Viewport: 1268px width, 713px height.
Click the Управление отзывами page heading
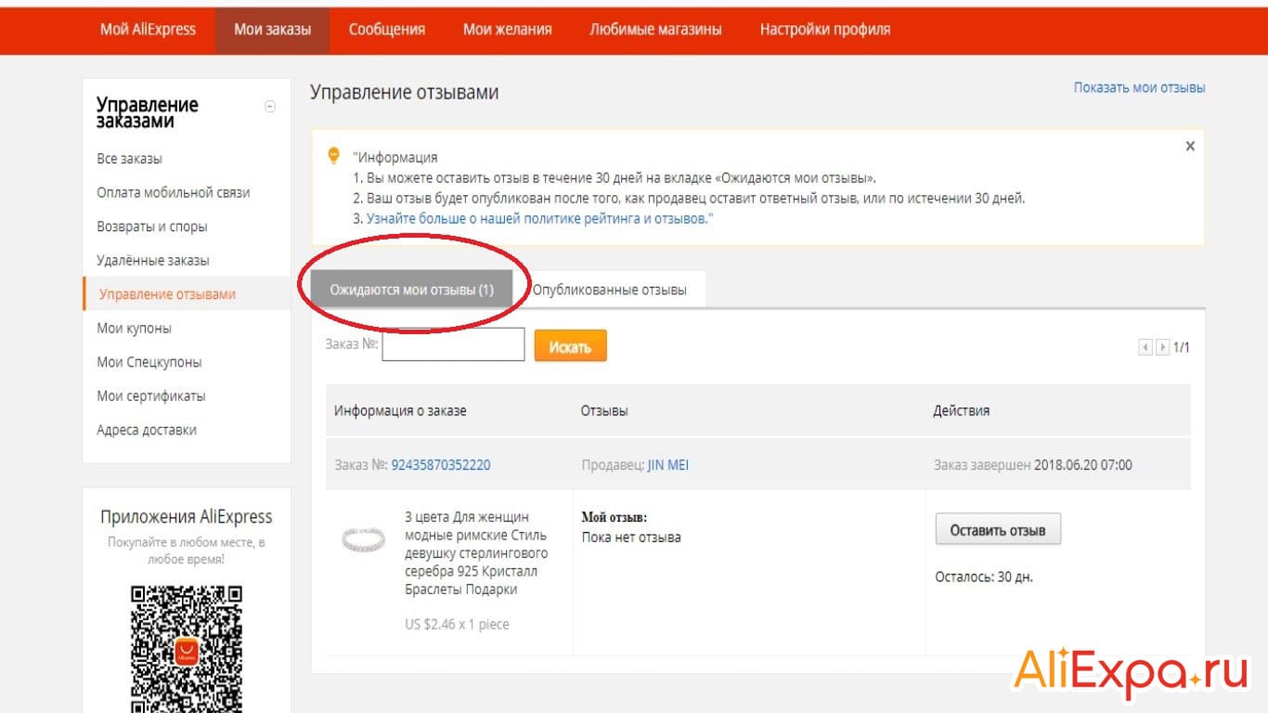(x=405, y=93)
